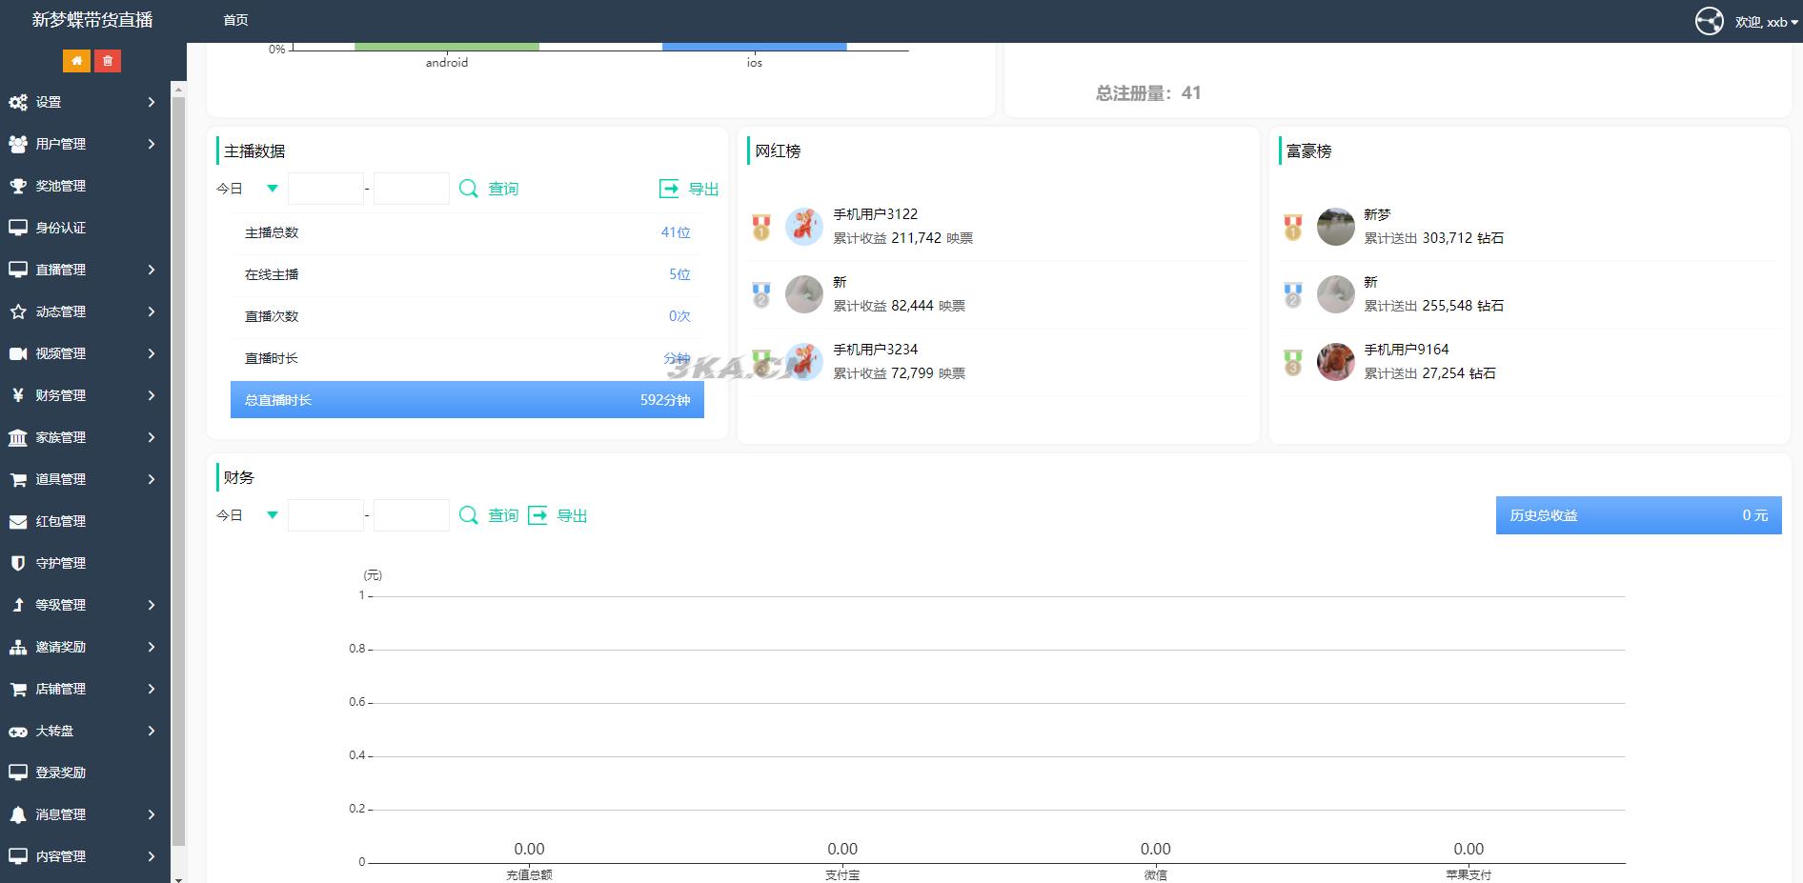Click the level-up arrow icon beside 等级管理
Screen dimensions: 1803x883
coord(18,605)
